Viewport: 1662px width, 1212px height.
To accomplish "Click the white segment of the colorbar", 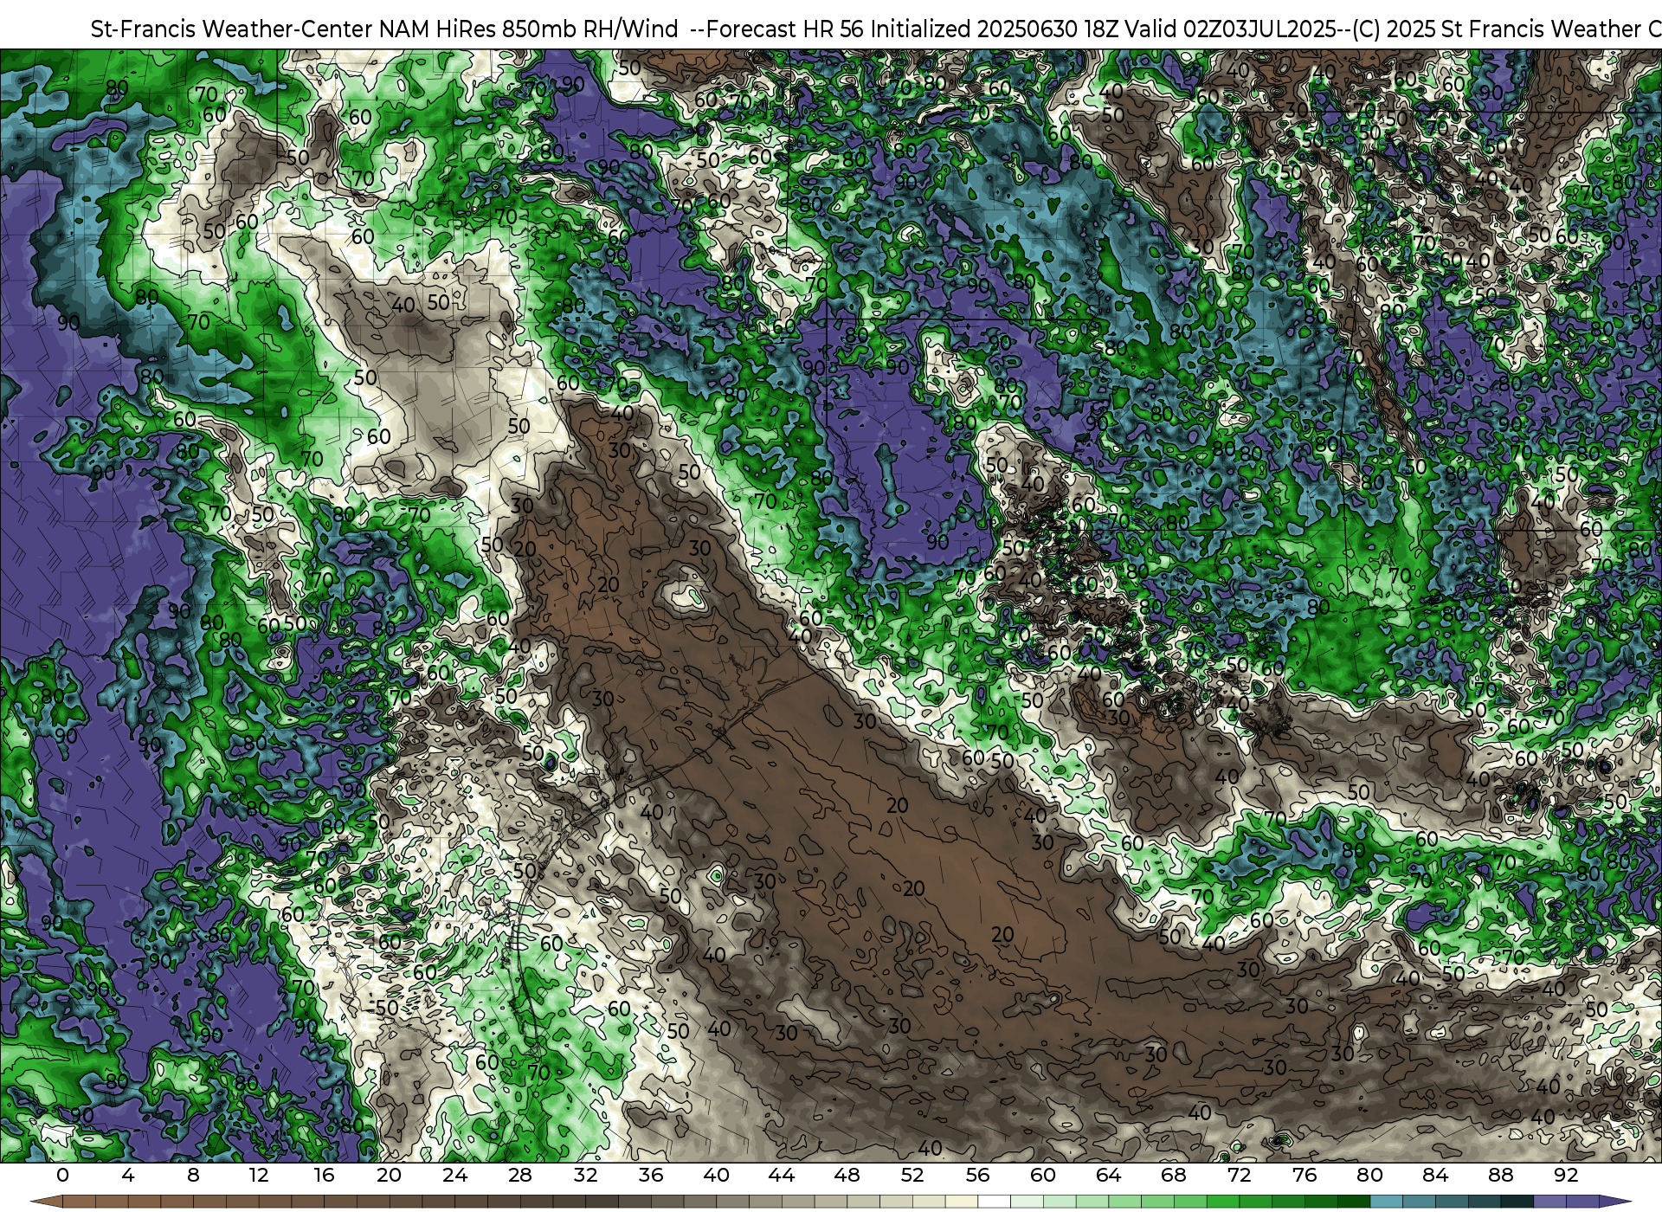I will [994, 1202].
